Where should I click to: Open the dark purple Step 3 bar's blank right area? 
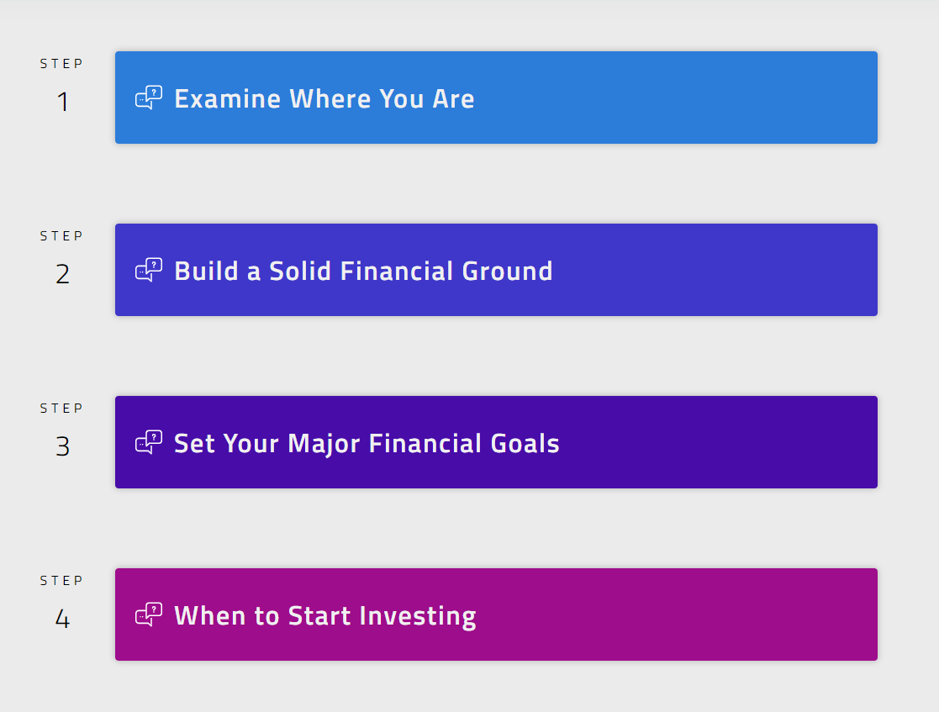715,442
